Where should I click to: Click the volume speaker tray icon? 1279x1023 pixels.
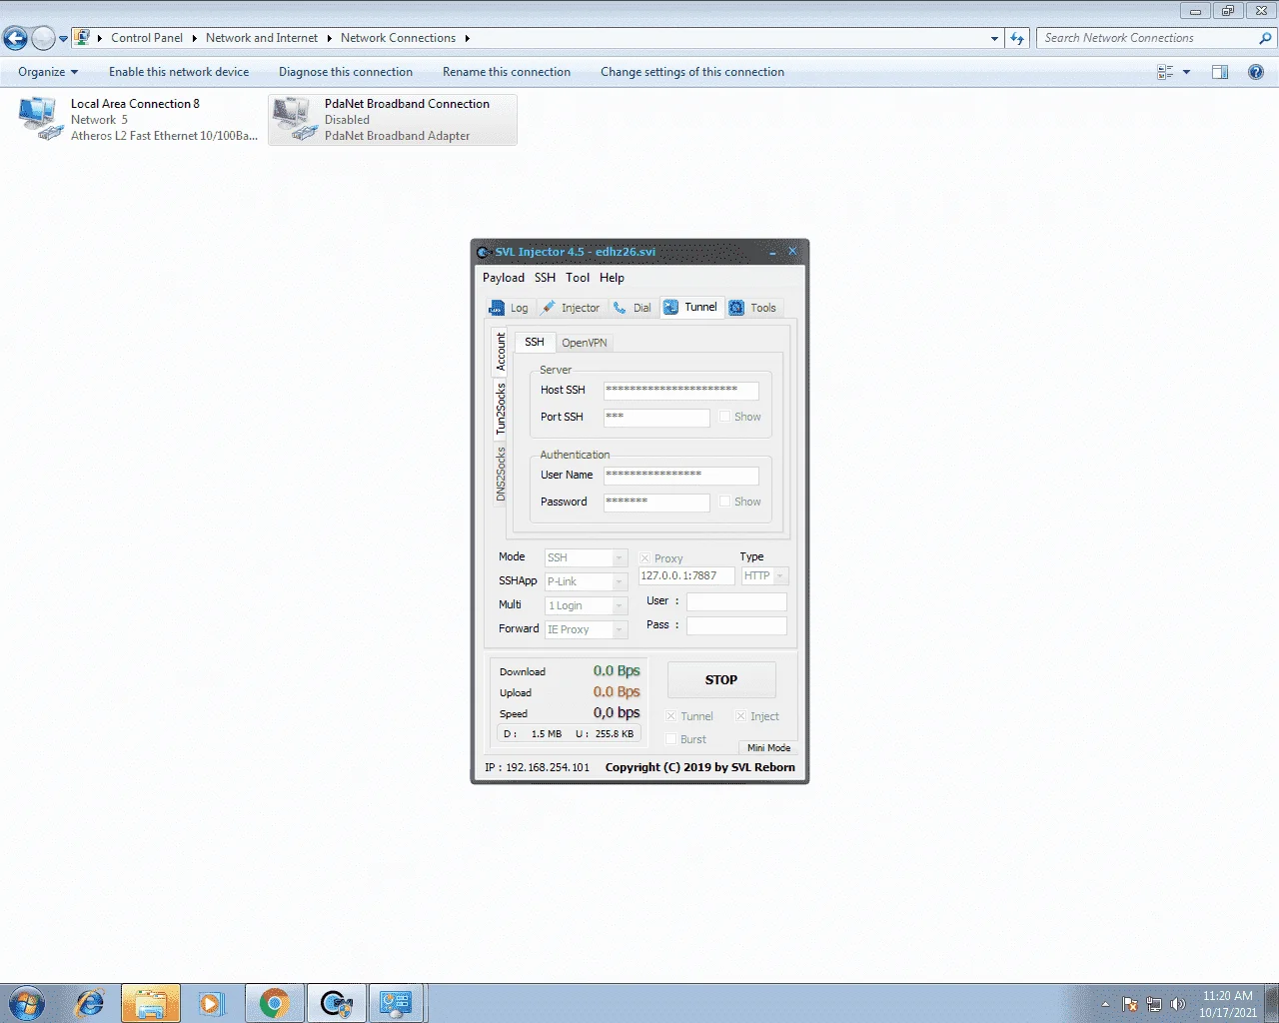(1178, 1004)
